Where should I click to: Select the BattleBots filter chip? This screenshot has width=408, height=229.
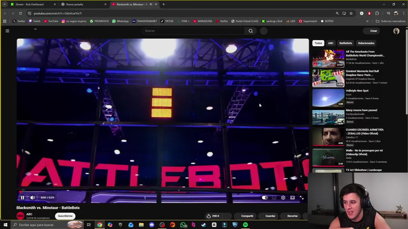click(x=346, y=43)
